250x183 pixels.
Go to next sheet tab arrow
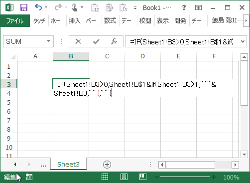pos(29,165)
